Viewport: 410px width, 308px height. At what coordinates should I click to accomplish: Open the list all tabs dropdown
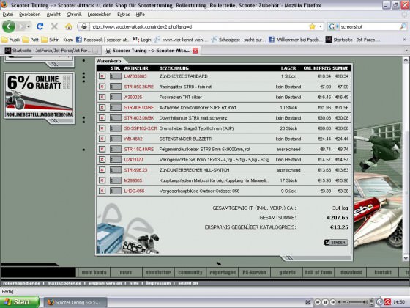click(x=406, y=51)
